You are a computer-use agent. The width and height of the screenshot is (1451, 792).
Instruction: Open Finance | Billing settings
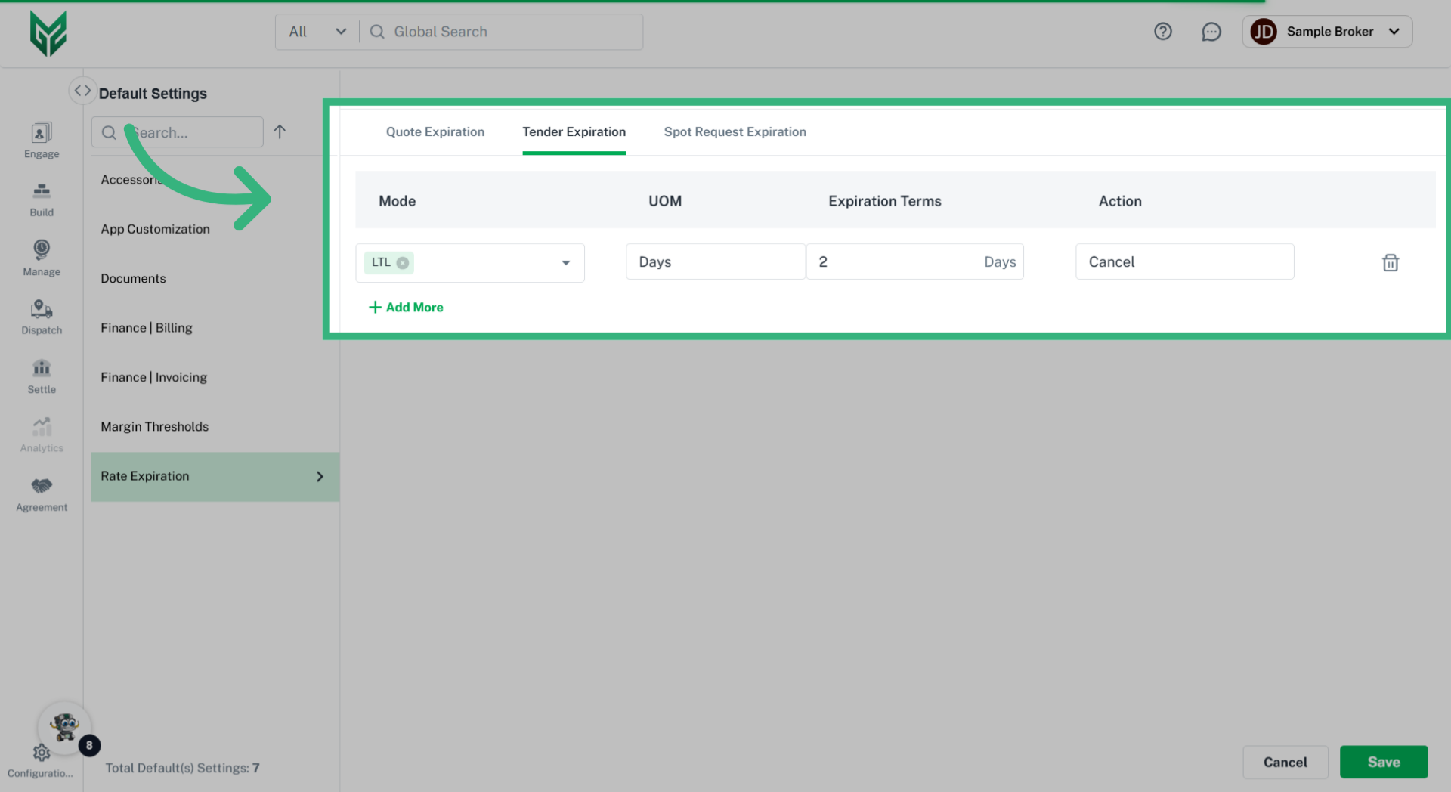[147, 328]
